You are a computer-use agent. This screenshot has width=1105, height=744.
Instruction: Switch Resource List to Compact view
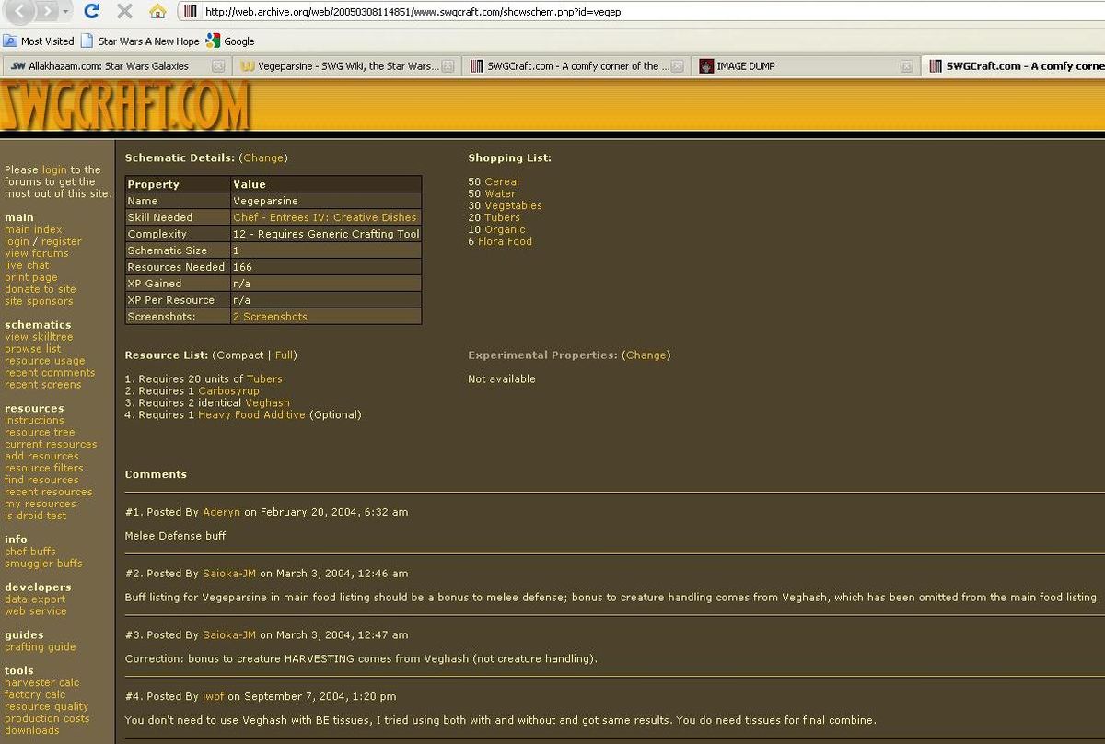click(239, 355)
